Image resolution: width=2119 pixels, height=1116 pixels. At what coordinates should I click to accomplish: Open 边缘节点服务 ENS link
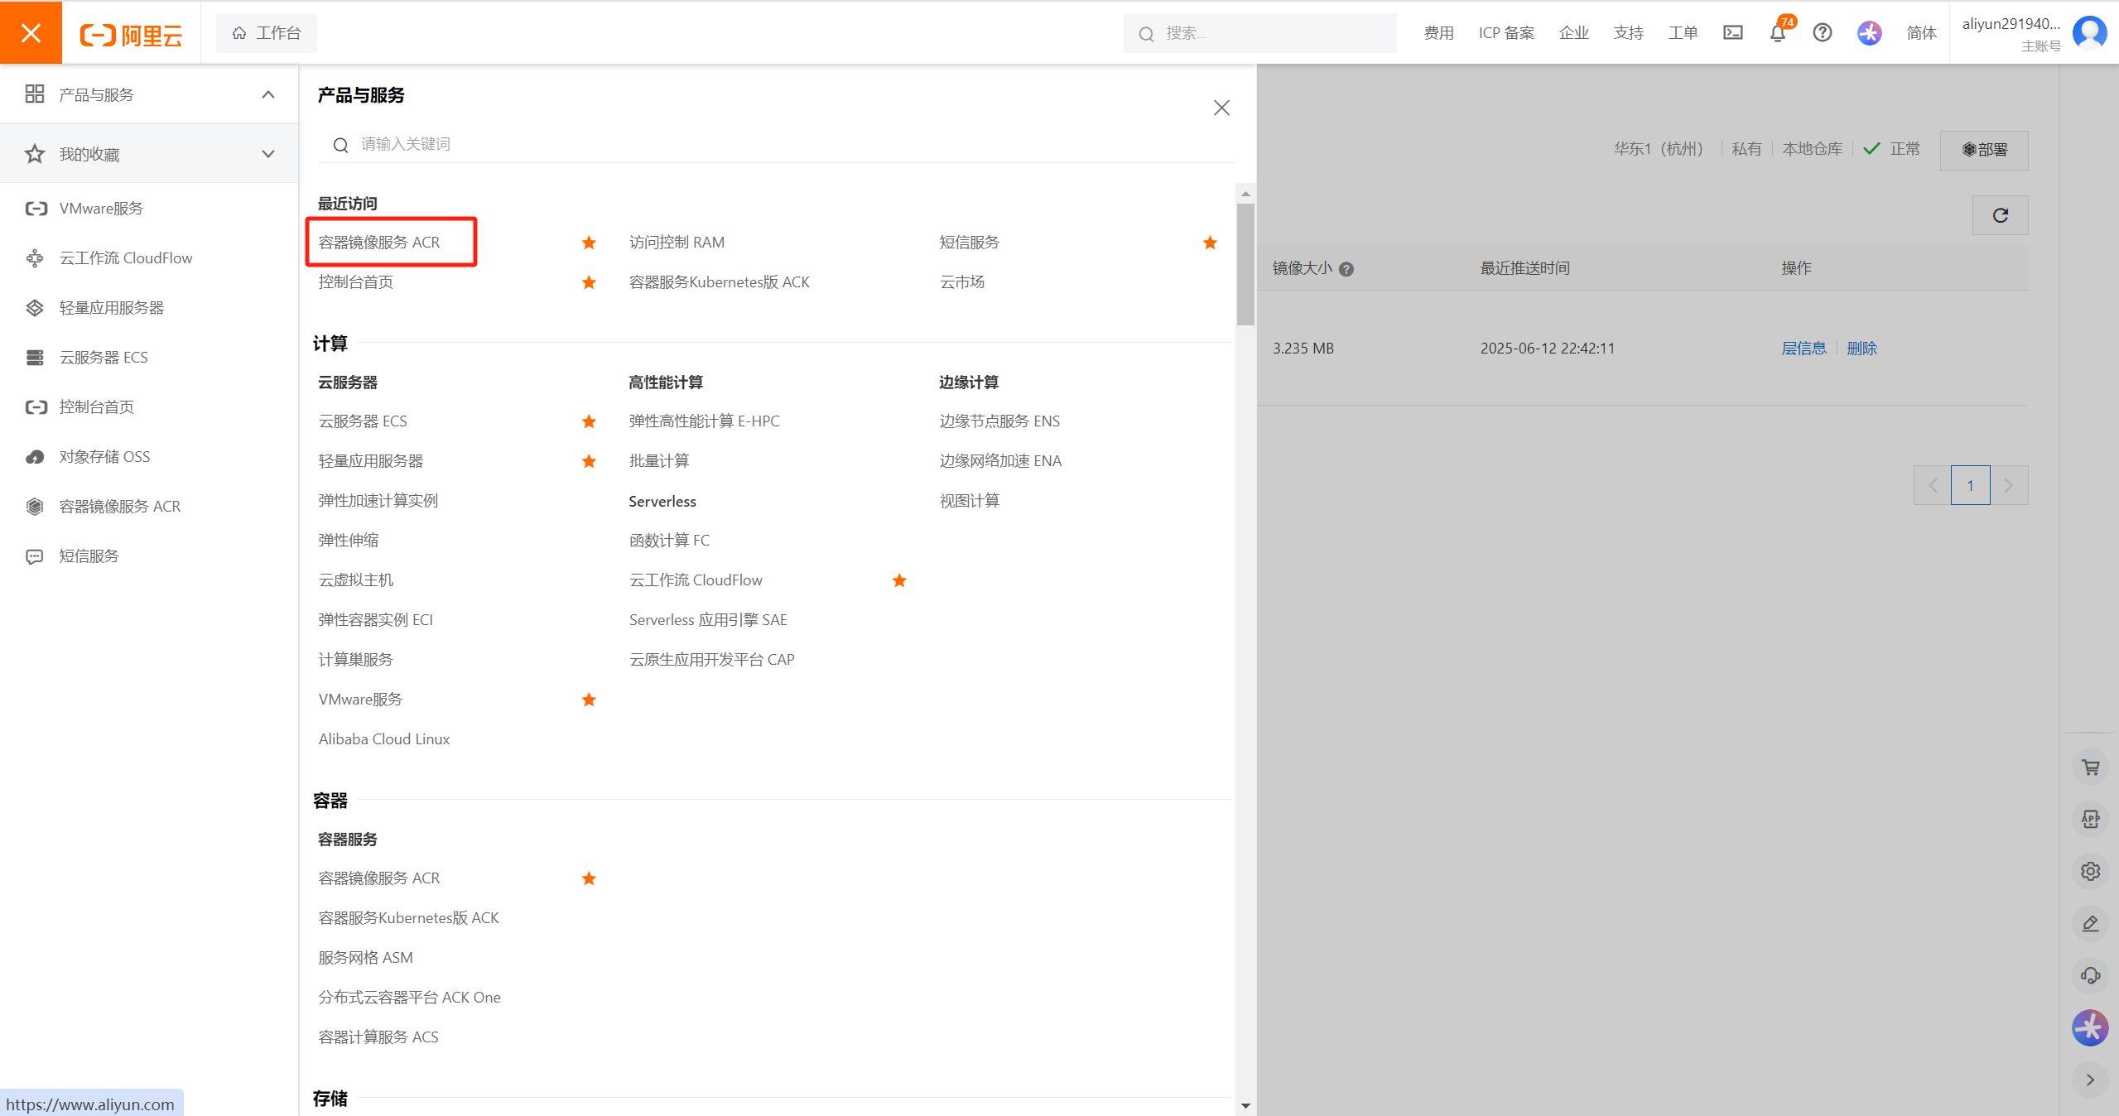point(999,421)
